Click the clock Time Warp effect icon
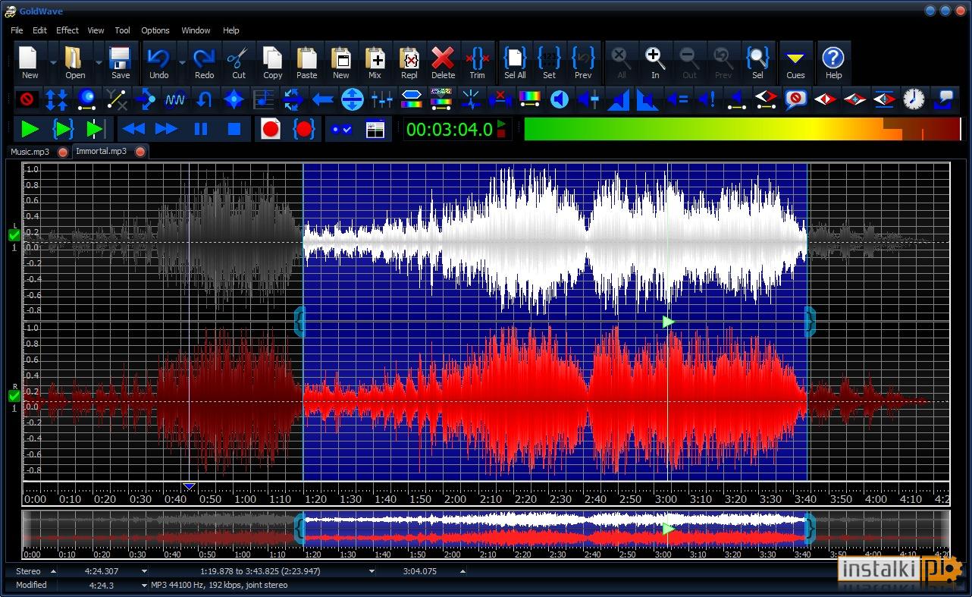Viewport: 972px width, 597px height. [914, 99]
